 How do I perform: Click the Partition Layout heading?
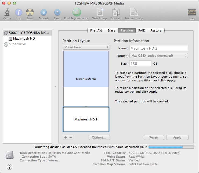coord(76,41)
